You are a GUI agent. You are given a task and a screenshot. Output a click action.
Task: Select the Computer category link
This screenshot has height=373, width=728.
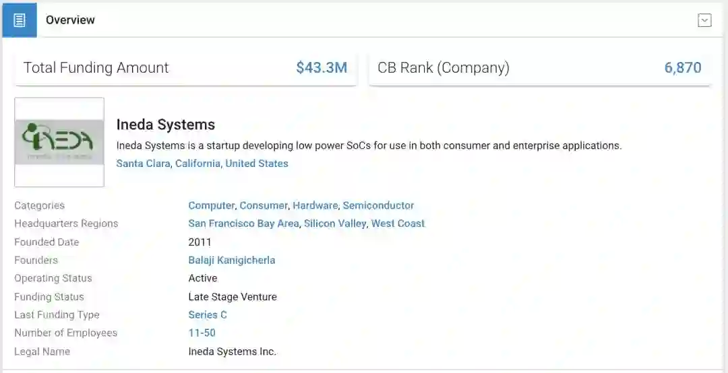[x=211, y=205]
